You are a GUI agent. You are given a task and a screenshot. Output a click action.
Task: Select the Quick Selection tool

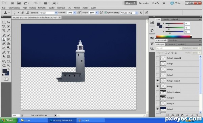pyautogui.click(x=8, y=26)
